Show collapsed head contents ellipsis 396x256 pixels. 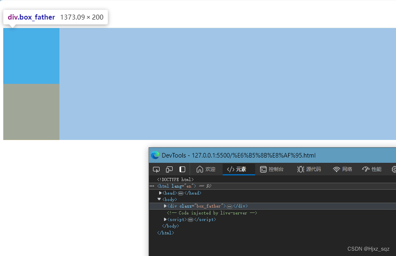tap(181, 193)
